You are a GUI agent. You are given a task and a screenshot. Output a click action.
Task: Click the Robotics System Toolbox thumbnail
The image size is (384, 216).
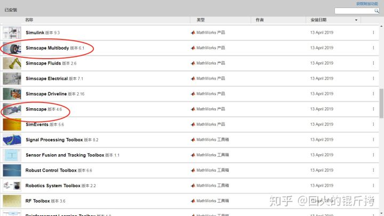[x=12, y=186]
